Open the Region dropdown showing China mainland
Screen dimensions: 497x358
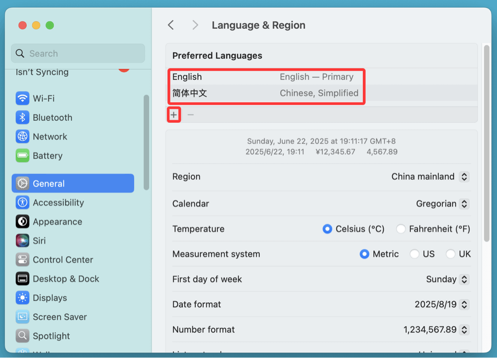[x=464, y=177]
